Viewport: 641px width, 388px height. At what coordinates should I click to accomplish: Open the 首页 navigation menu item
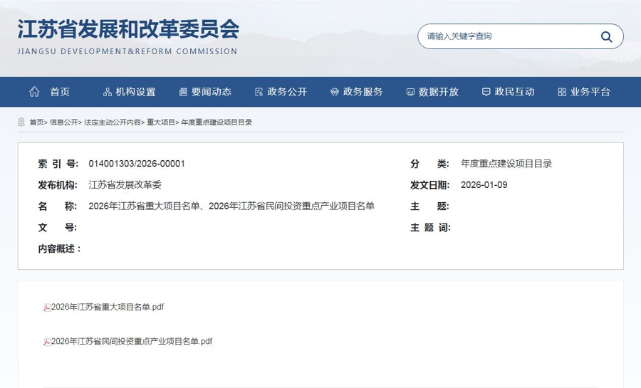point(60,92)
